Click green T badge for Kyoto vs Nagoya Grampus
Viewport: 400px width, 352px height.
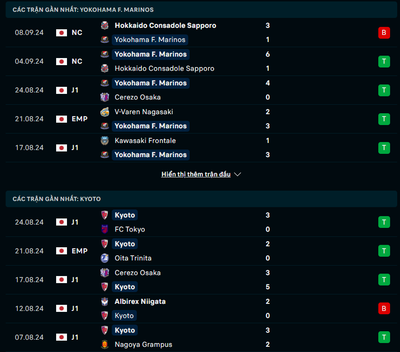point(384,337)
